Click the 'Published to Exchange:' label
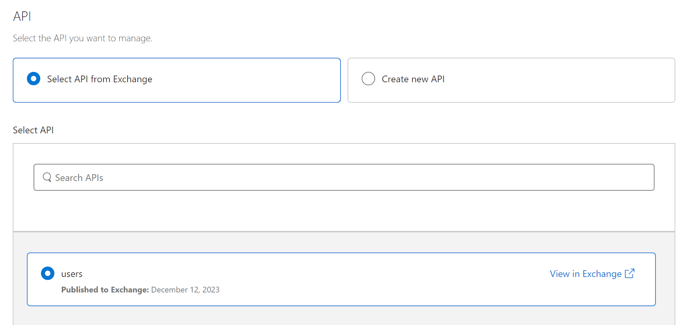 tap(105, 289)
